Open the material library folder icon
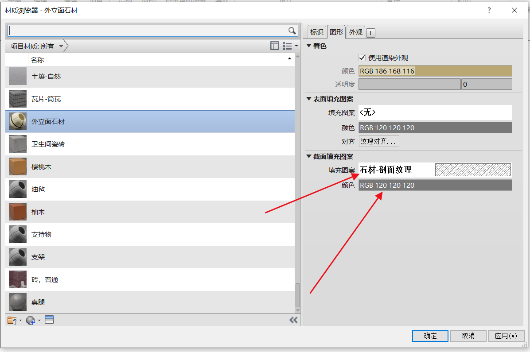530x352 pixels. (x=12, y=320)
